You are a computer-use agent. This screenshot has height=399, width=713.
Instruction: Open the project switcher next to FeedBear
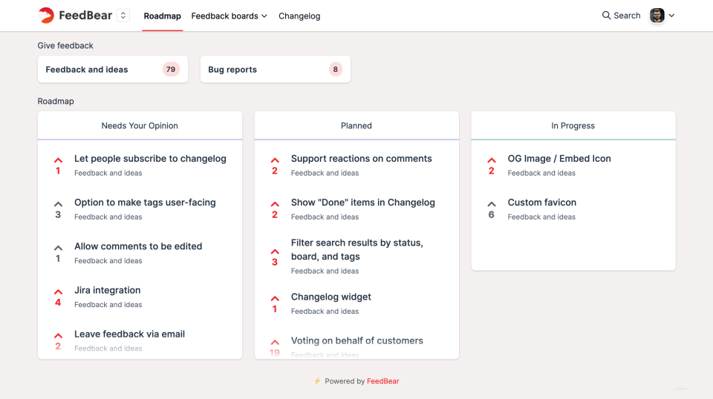[x=123, y=16]
